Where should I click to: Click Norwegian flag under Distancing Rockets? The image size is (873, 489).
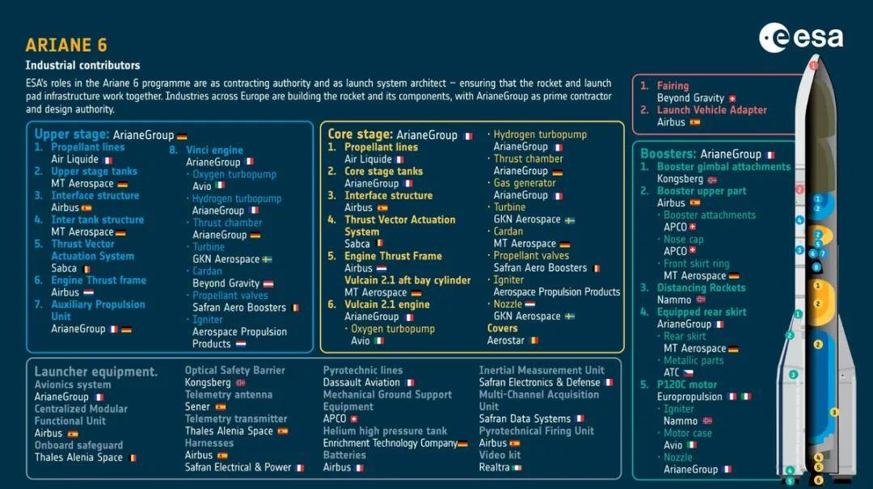701,300
